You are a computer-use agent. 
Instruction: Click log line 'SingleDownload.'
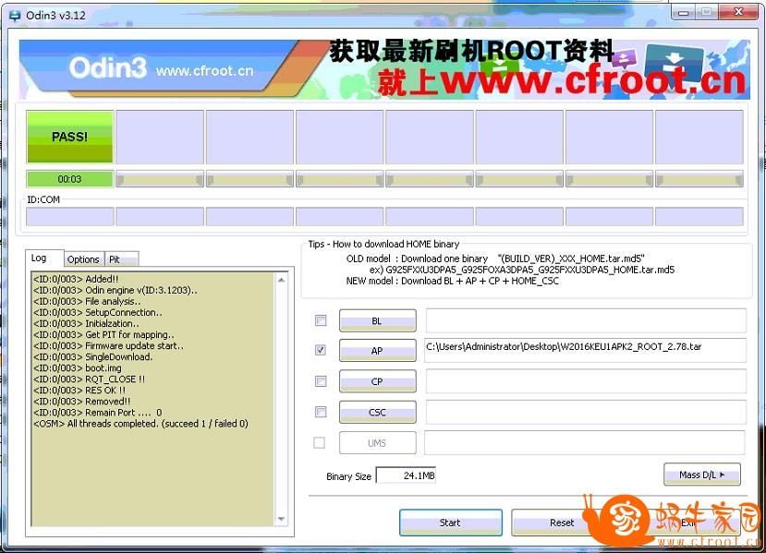click(x=92, y=356)
